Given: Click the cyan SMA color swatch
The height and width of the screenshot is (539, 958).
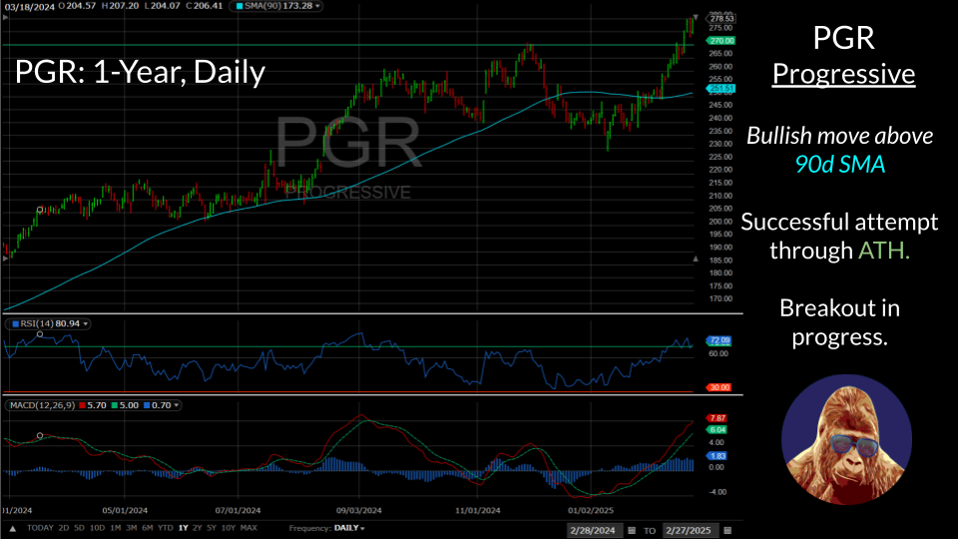Looking at the screenshot, I should (237, 8).
